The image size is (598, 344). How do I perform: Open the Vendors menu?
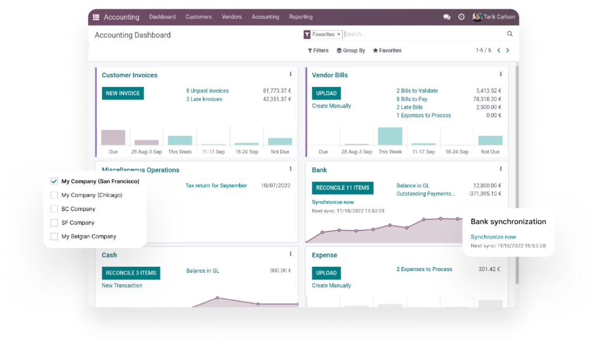click(232, 17)
